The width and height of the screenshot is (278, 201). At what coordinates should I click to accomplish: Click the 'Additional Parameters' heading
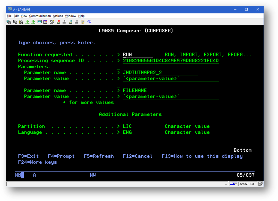coord(130,114)
